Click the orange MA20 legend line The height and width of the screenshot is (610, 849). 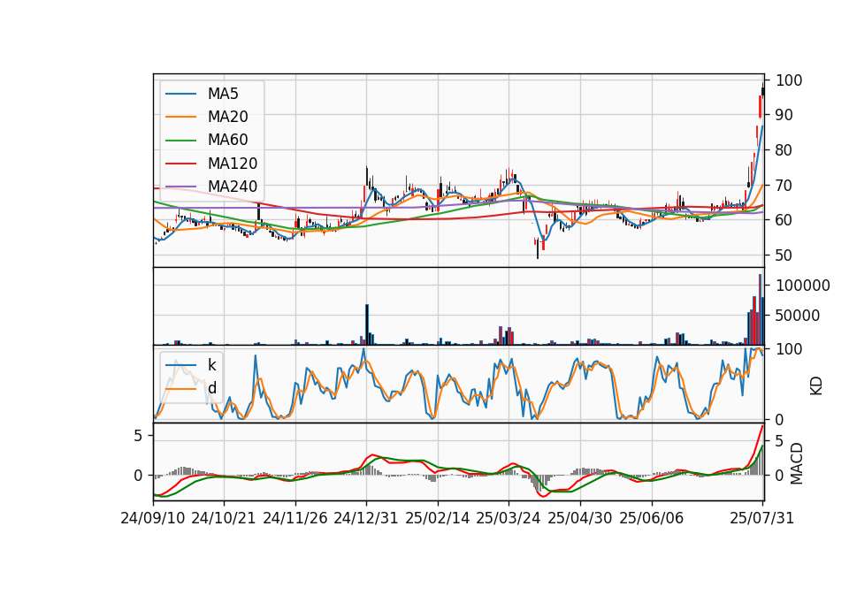pyautogui.click(x=180, y=117)
